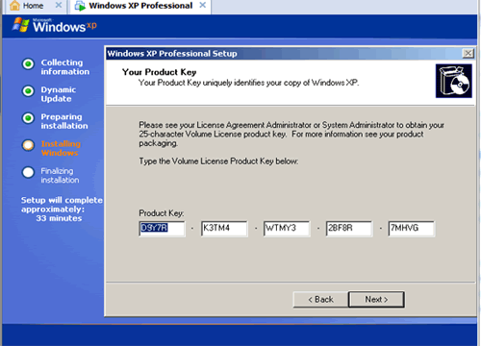
Task: Click the fourth product key field 2BF8R
Action: (x=349, y=229)
